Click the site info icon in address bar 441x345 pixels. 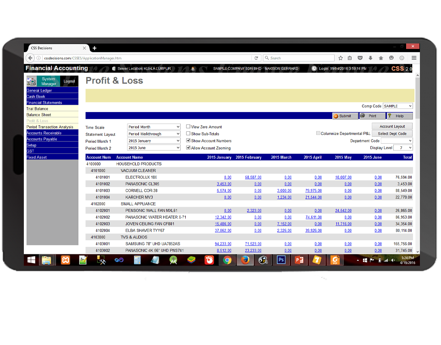pyautogui.click(x=39, y=58)
